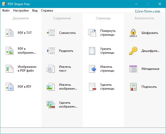166x134 pixels.
Task: Click the PDF в RTF icon
Action: pyautogui.click(x=10, y=87)
